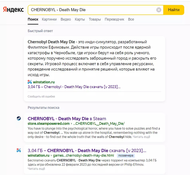Click the Yandex logo
This screenshot has width=190, height=175.
point(13,10)
